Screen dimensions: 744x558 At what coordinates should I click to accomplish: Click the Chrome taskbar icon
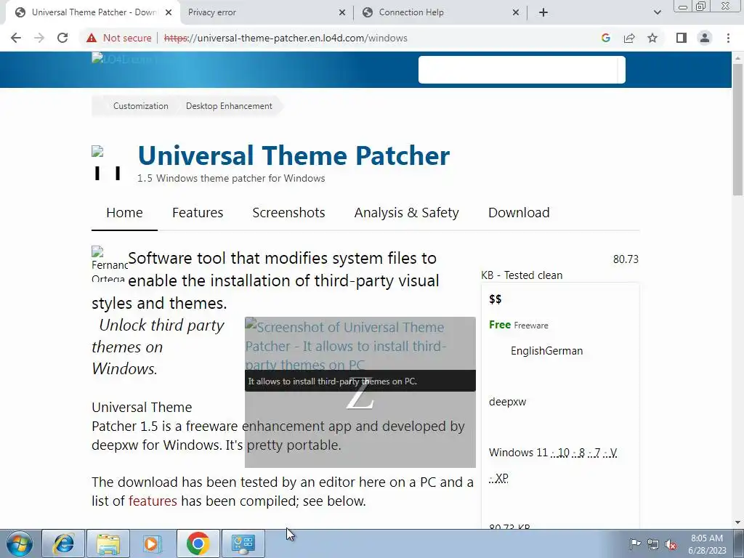pos(198,543)
